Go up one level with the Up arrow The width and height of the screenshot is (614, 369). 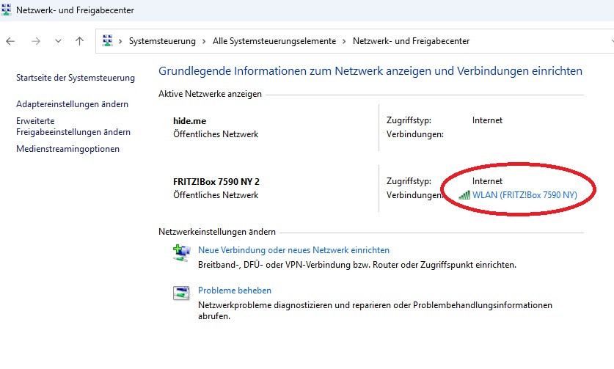coord(79,41)
